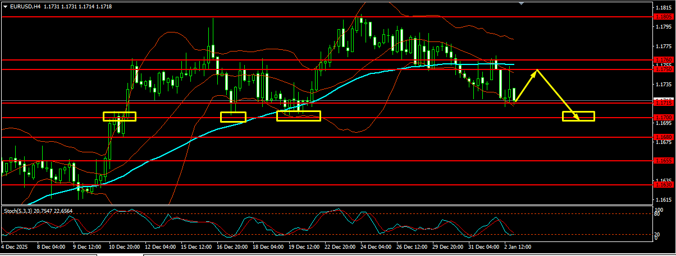Click the EURUSD,H4 chart title text
The width and height of the screenshot is (676, 256).
pyautogui.click(x=25, y=6)
